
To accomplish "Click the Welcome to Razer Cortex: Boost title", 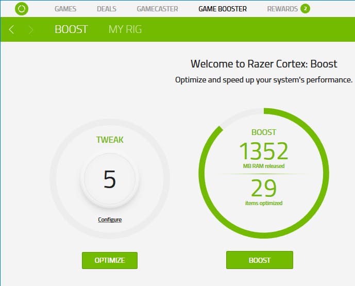I will click(264, 64).
